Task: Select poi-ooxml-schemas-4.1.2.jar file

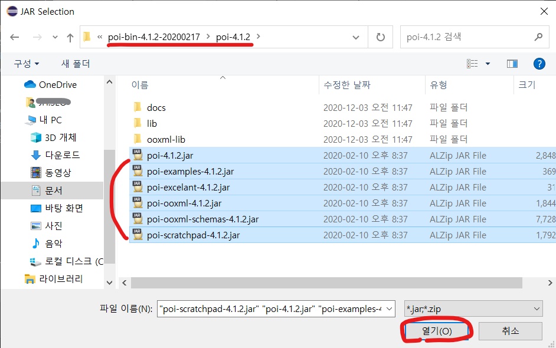Action: tap(203, 219)
